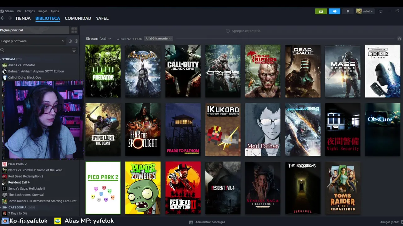403x226 pixels.
Task: Open Kukoro Stream Chat Games cover
Action: click(223, 129)
